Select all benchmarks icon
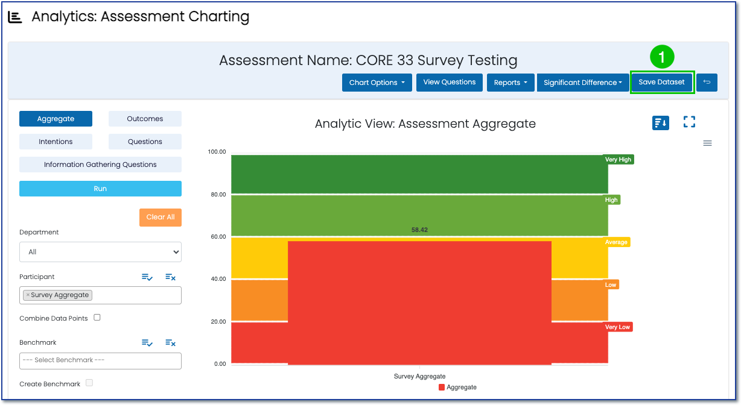The width and height of the screenshot is (741, 405). pos(147,343)
